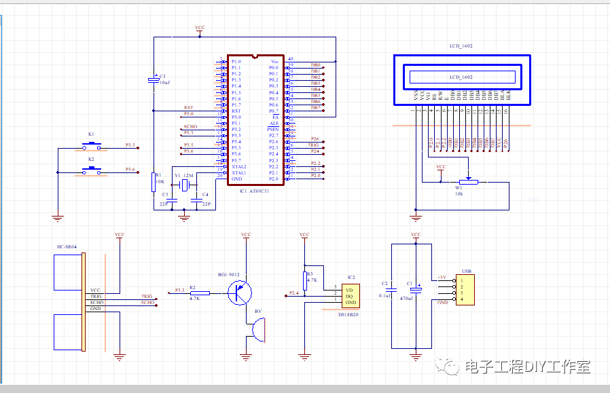Click the TRIG net label right of the HC-SR04
Image resolution: width=610 pixels, height=393 pixels.
(147, 296)
